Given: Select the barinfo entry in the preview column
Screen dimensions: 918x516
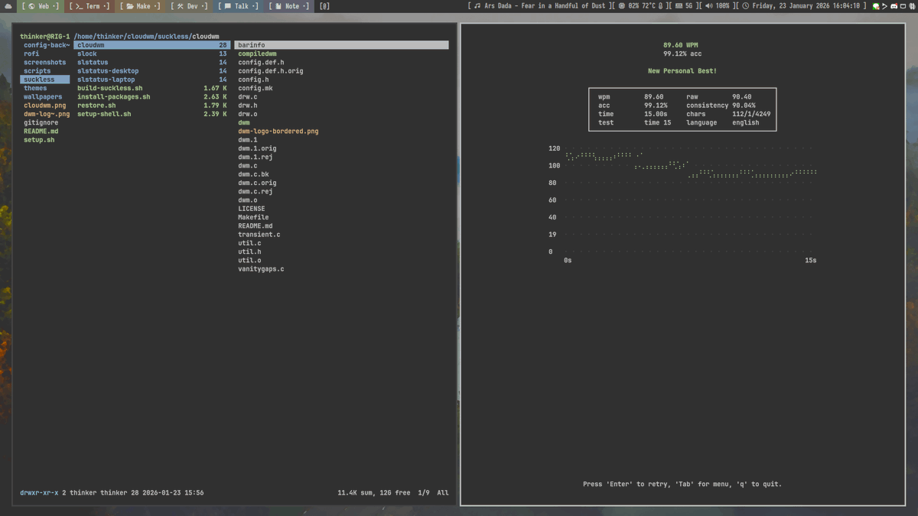Looking at the screenshot, I should pyautogui.click(x=341, y=45).
